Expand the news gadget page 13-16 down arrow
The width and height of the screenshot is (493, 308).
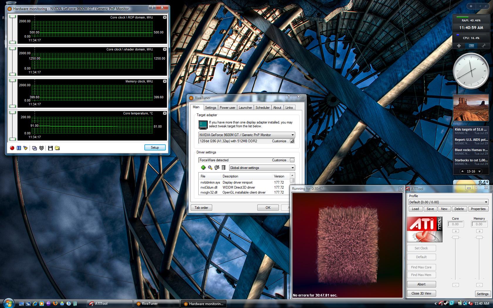(480, 171)
